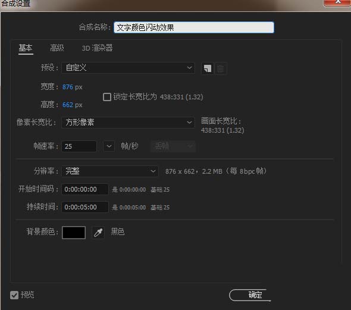Screen dimensions: 351x310
Task: Open the 预设 preset dropdown
Action: pos(128,68)
